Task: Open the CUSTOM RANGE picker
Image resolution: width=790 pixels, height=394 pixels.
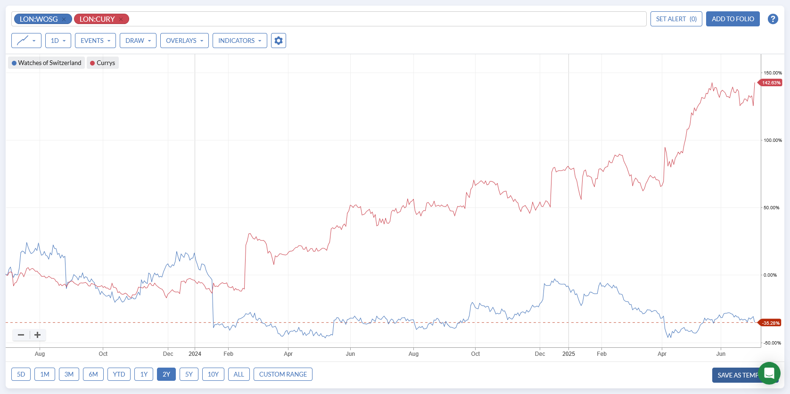Action: tap(283, 374)
